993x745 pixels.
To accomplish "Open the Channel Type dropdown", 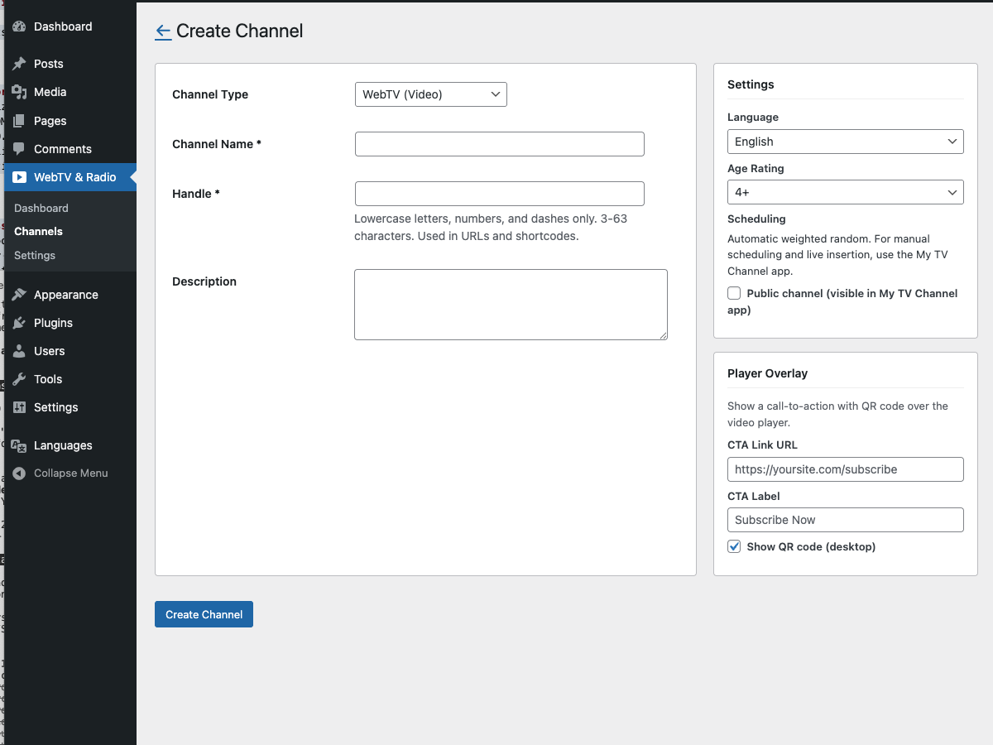I will click(x=430, y=94).
